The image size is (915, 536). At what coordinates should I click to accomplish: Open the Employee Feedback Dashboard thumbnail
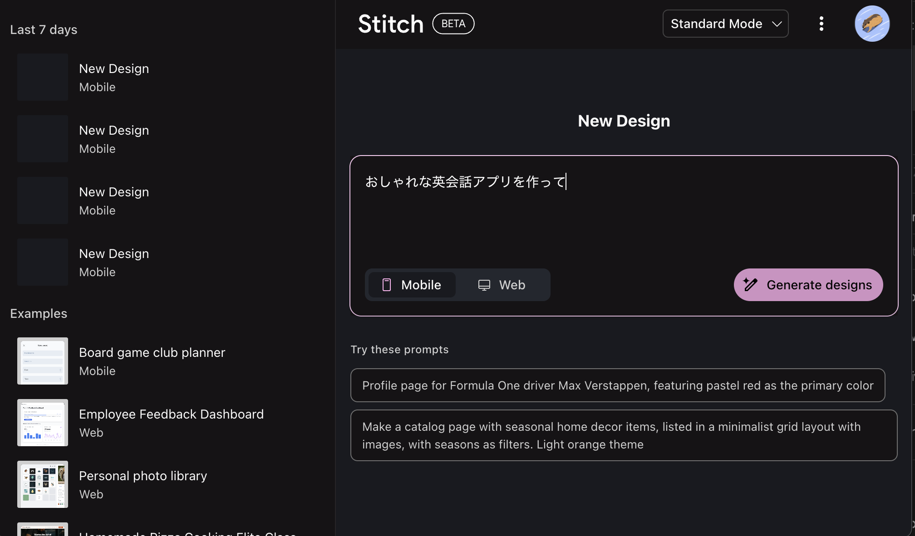pyautogui.click(x=43, y=423)
